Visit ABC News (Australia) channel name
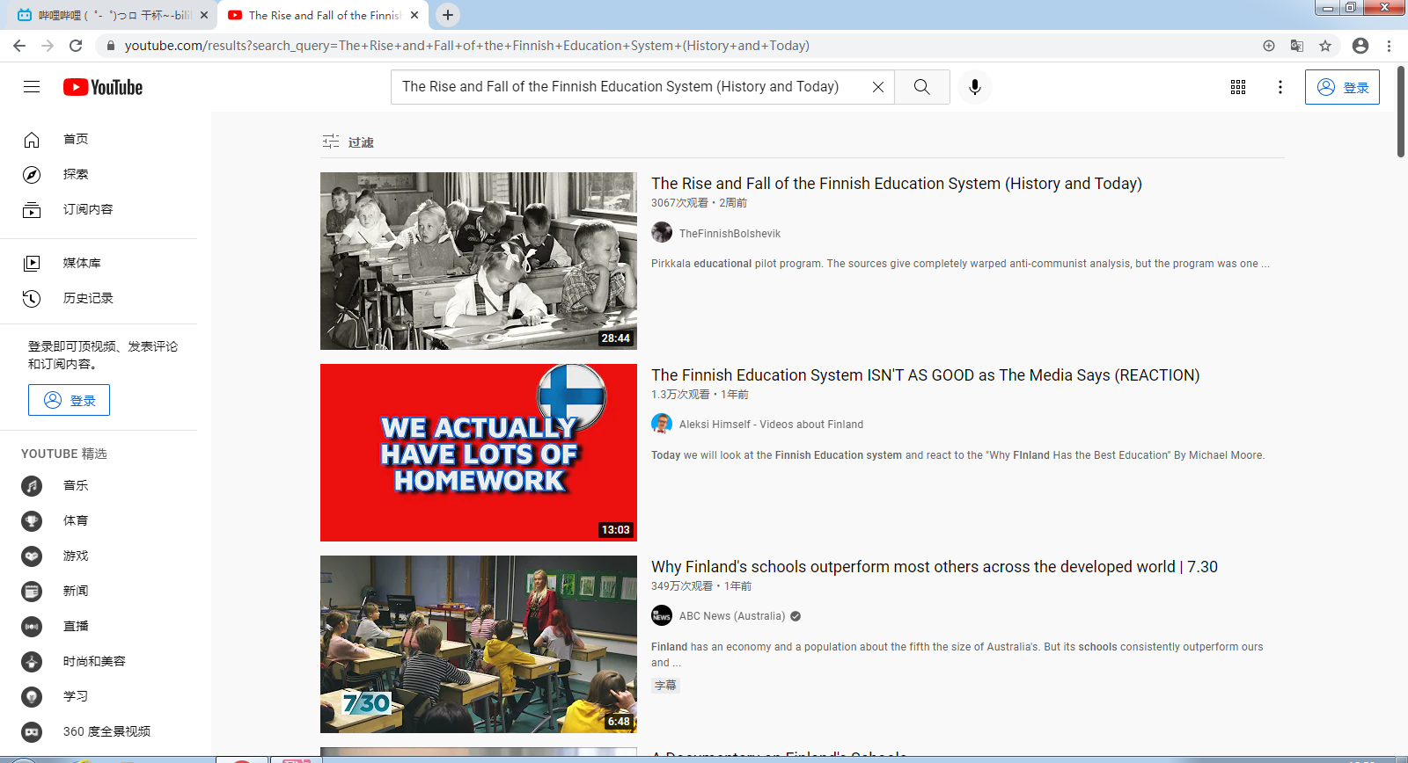 pos(732,616)
